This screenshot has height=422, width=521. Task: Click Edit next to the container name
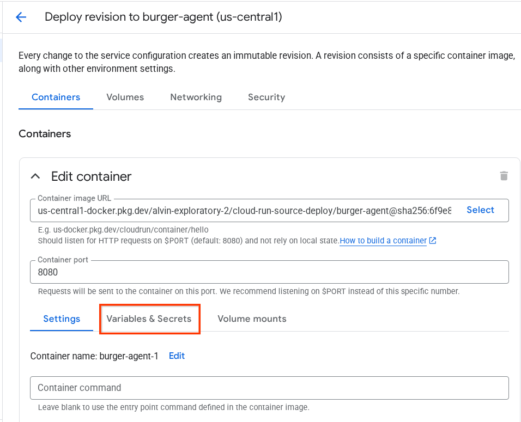pos(177,356)
